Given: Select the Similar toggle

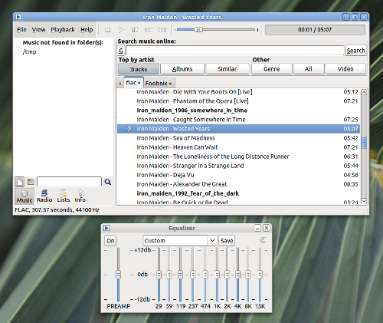Looking at the screenshot, I should pyautogui.click(x=228, y=69).
